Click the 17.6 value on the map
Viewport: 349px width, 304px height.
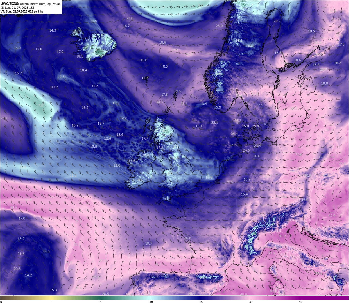point(39,49)
